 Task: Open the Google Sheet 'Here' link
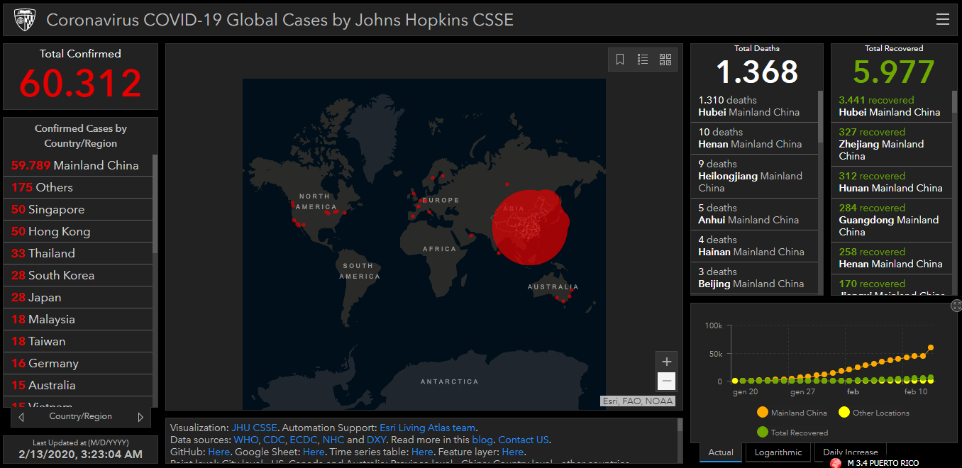click(314, 452)
